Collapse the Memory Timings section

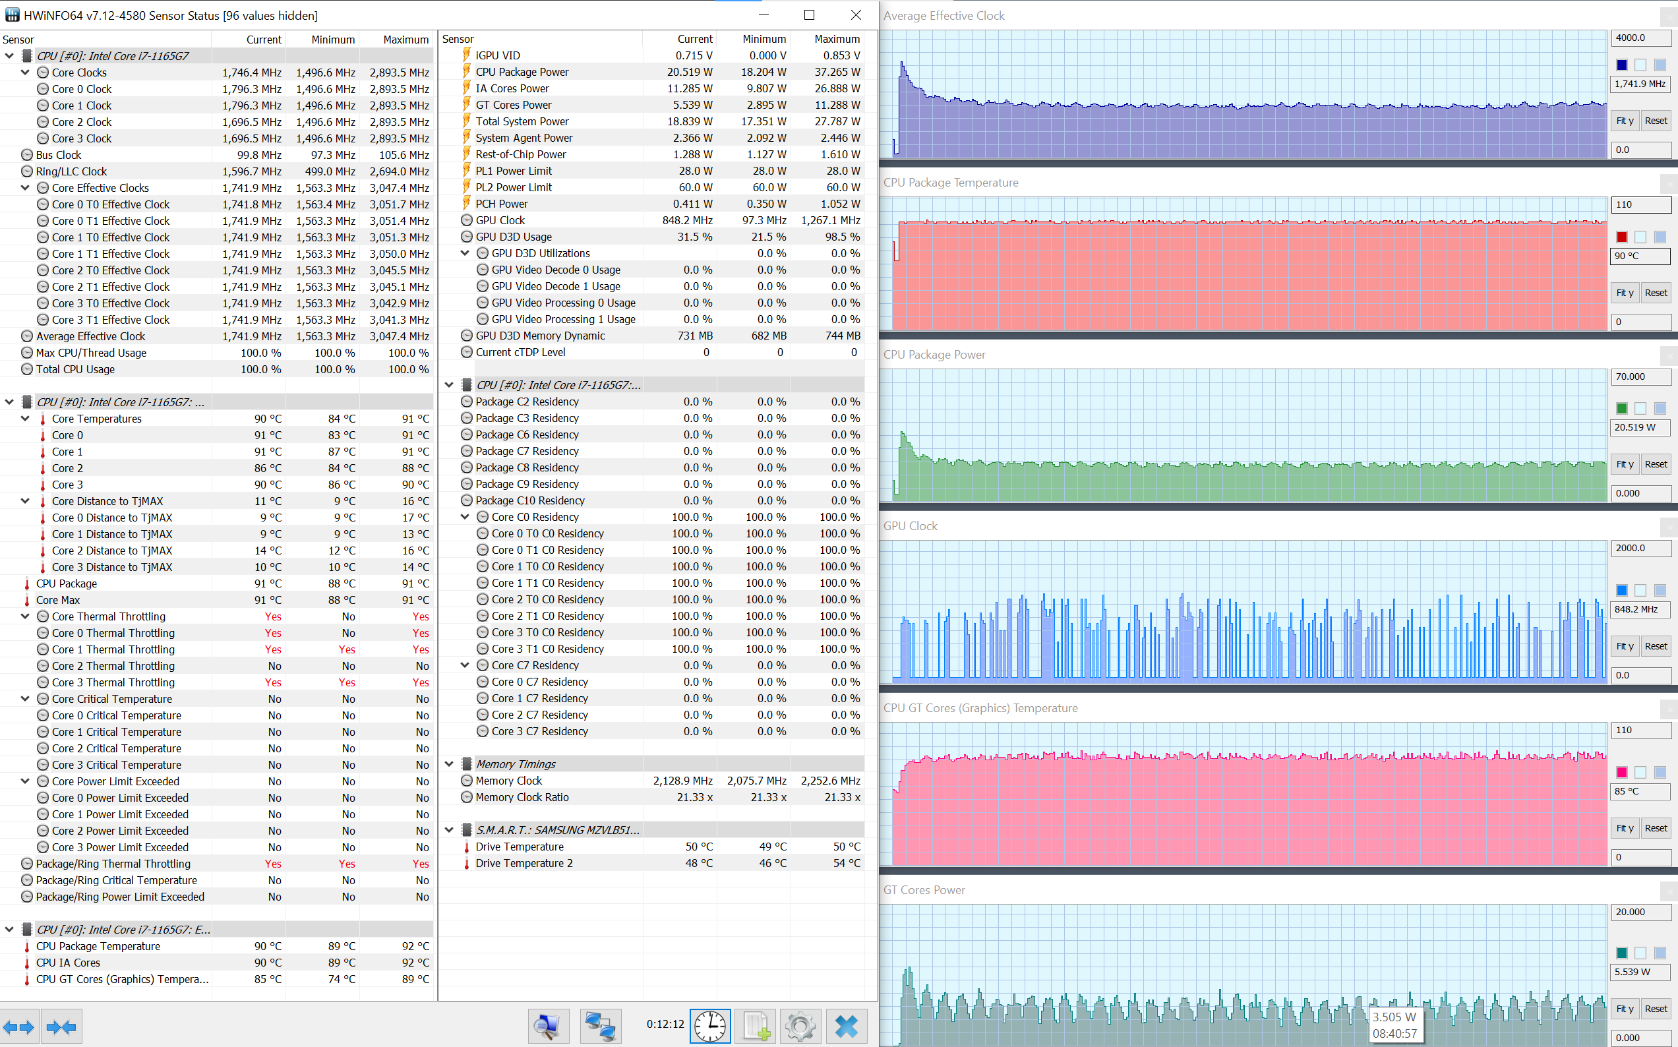(x=449, y=764)
